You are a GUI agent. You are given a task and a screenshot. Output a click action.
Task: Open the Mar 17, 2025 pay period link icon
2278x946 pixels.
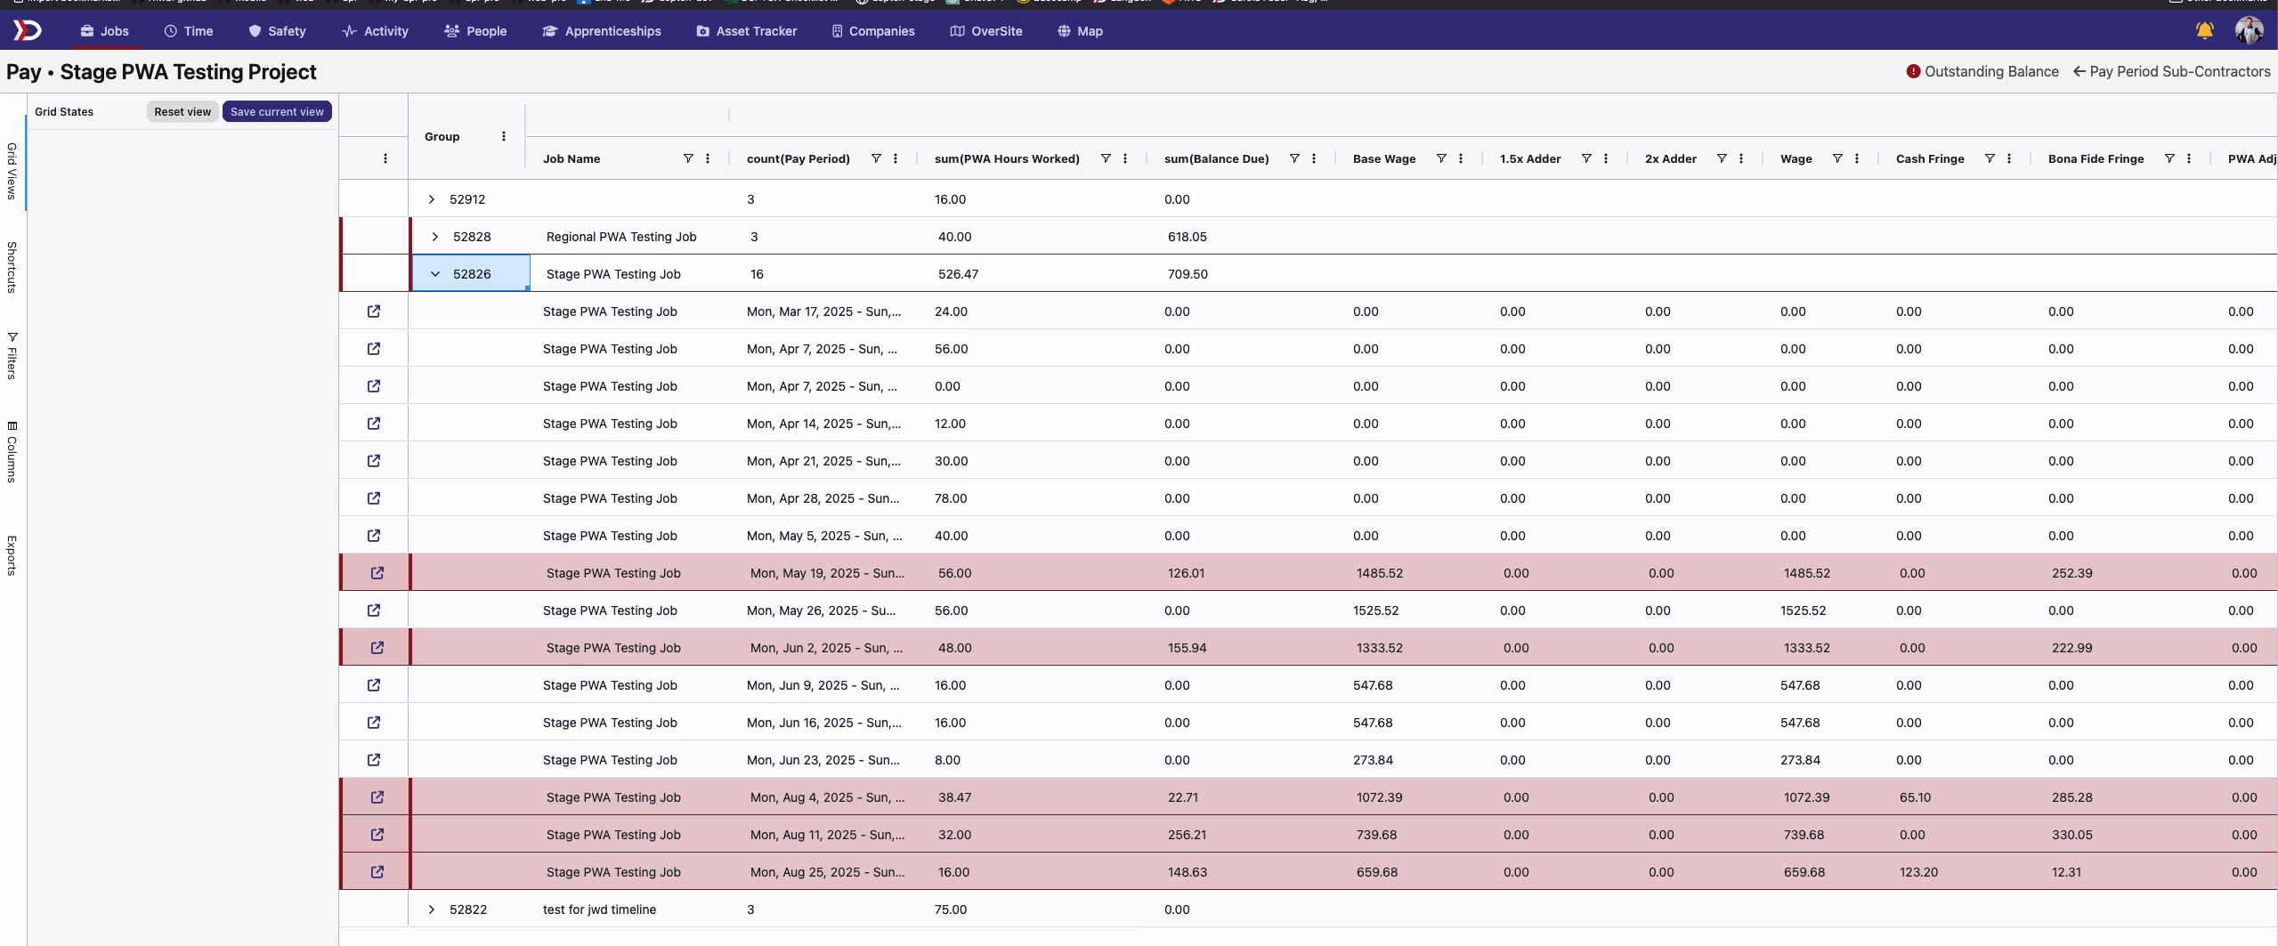[374, 311]
